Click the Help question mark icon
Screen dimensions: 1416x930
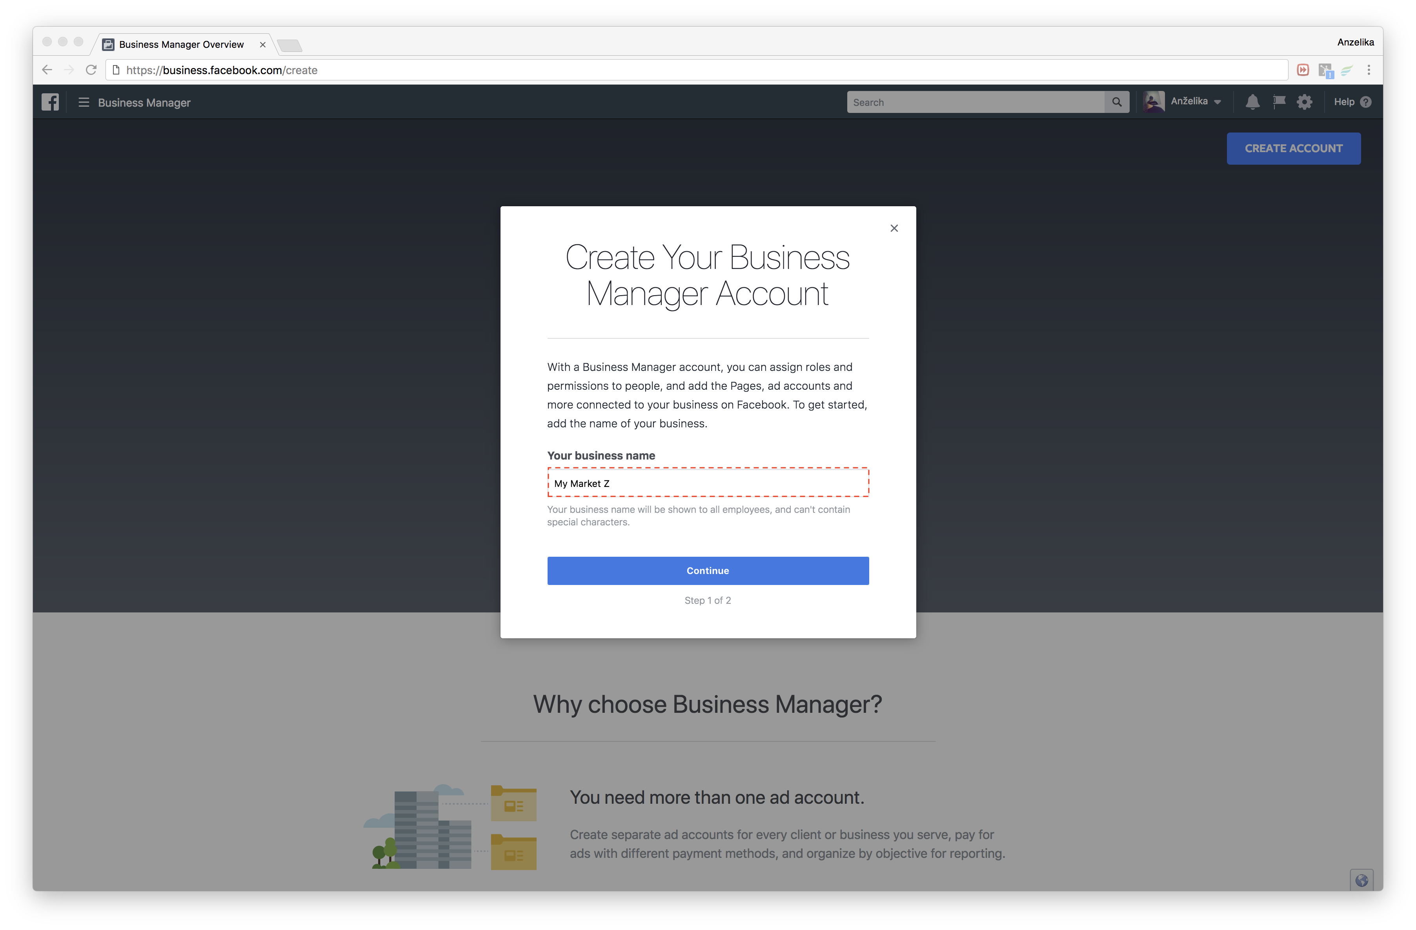(x=1367, y=102)
